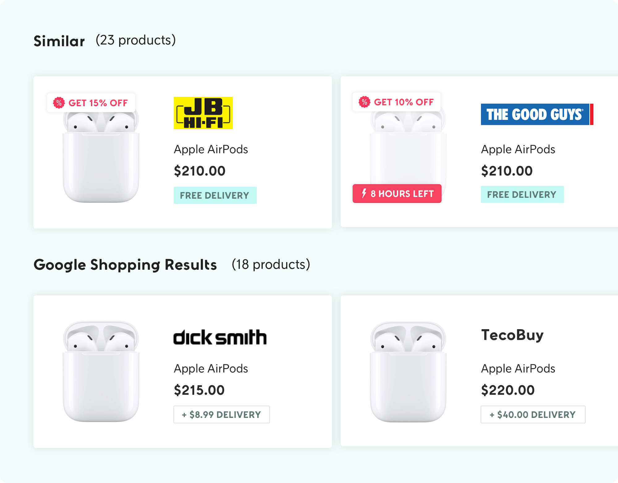Click the Google Shopping Results heading
The width and height of the screenshot is (618, 483).
[125, 265]
